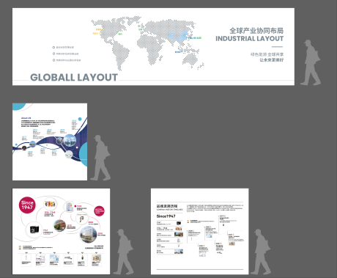Select the small magenta circle at the panel's right
This screenshot has height=278, width=337.
click(99, 211)
